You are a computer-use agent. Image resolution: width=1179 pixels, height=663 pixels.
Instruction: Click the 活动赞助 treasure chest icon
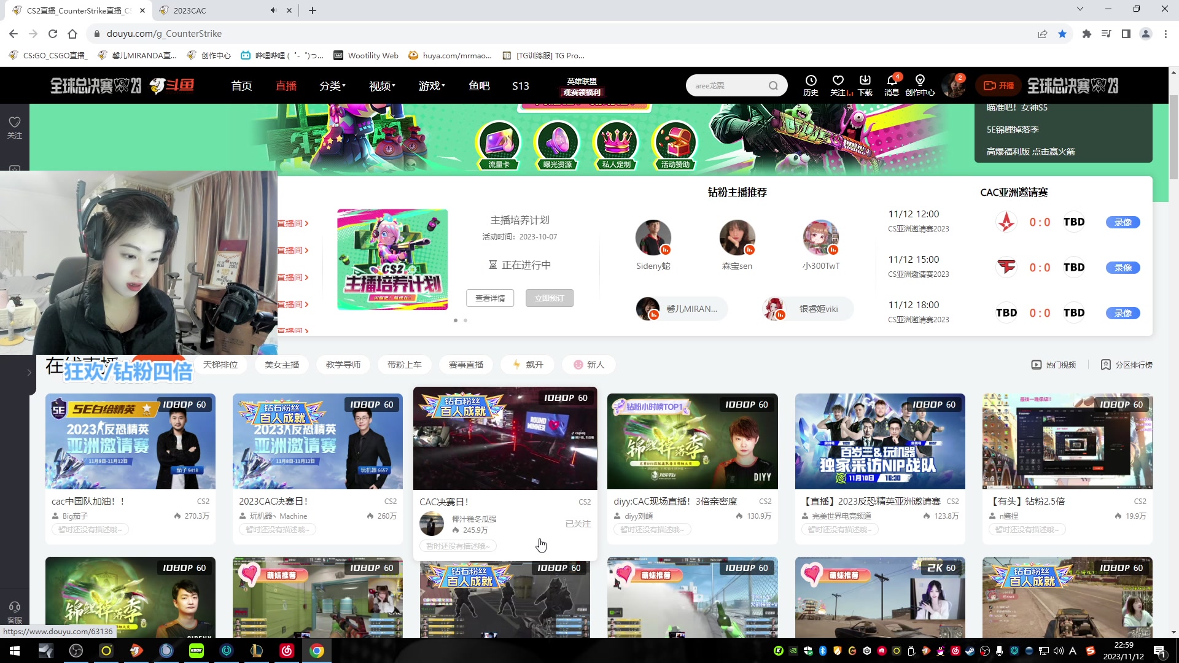675,145
